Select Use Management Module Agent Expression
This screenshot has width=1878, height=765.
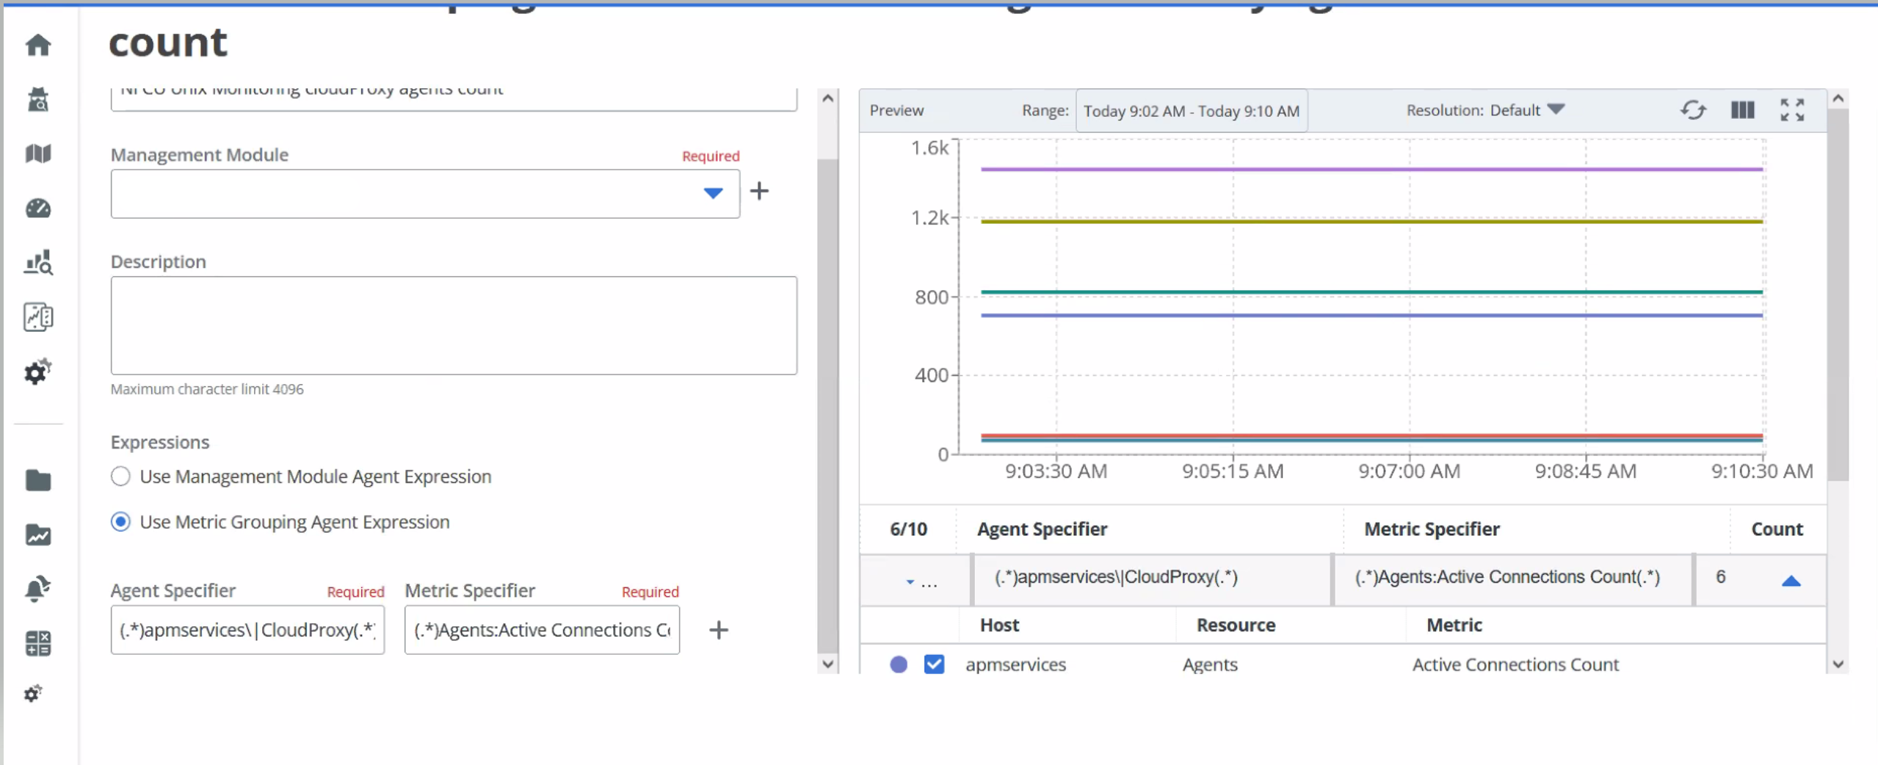tap(120, 476)
